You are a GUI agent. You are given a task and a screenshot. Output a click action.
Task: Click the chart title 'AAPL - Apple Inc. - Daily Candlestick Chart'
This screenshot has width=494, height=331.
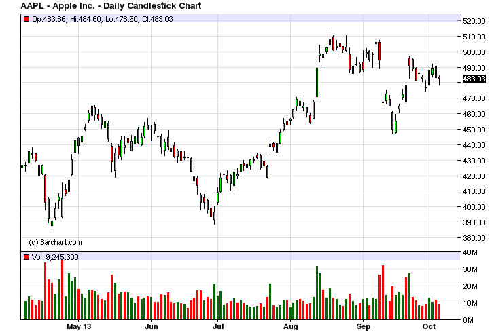111,5
